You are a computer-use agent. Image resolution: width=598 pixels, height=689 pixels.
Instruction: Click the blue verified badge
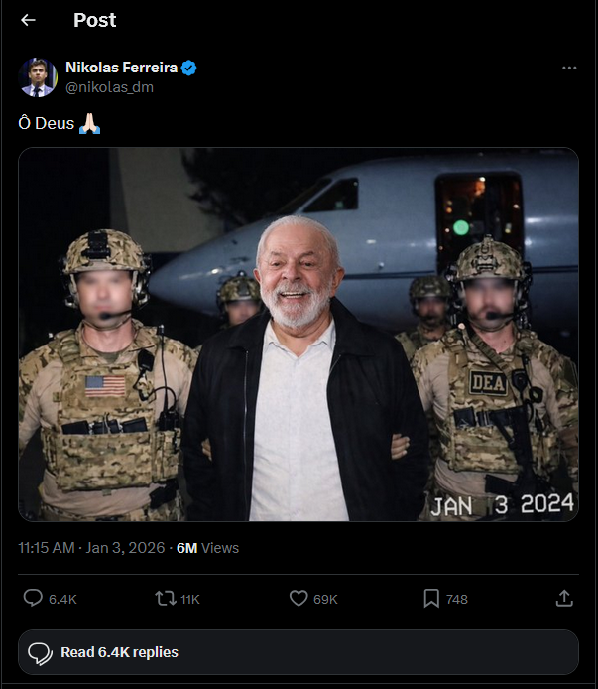188,68
